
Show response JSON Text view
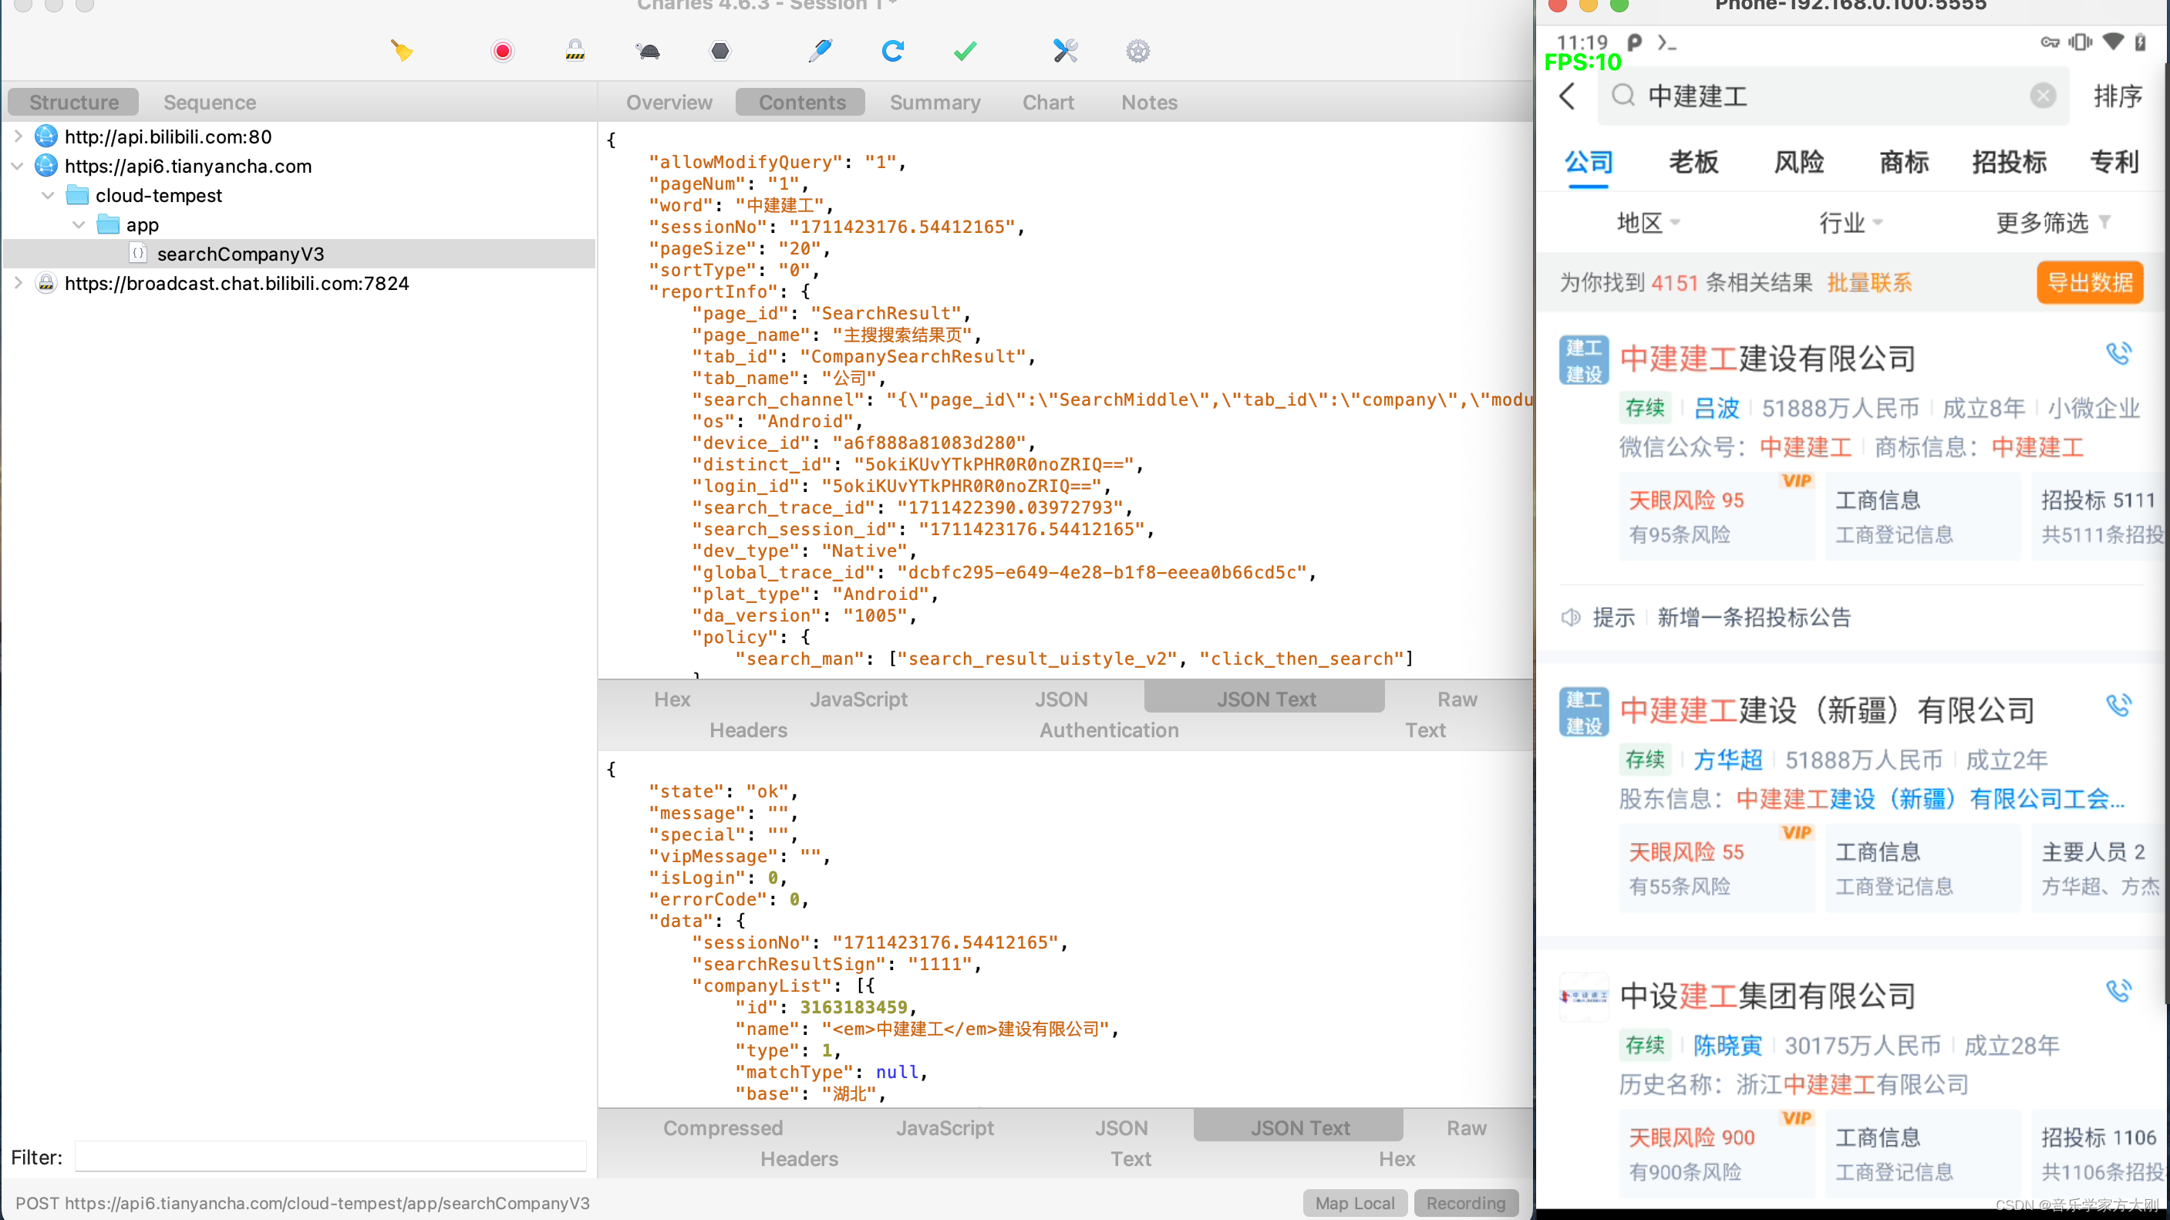click(1299, 1127)
